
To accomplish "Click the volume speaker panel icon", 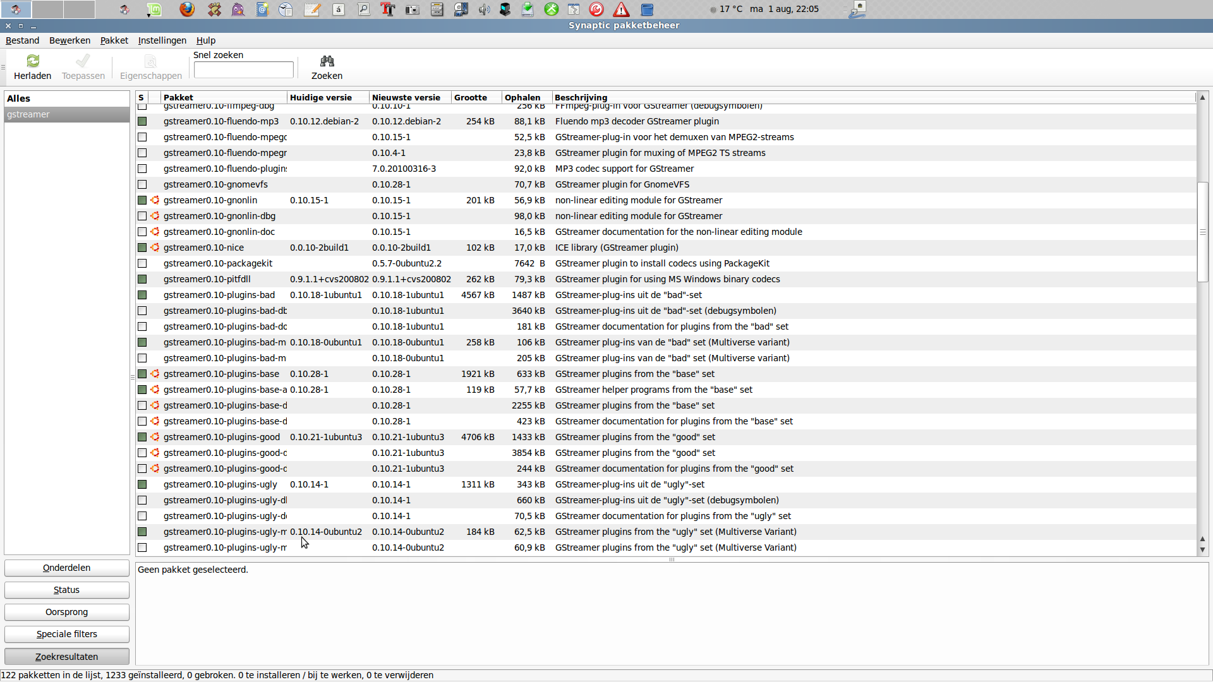I will click(x=485, y=9).
